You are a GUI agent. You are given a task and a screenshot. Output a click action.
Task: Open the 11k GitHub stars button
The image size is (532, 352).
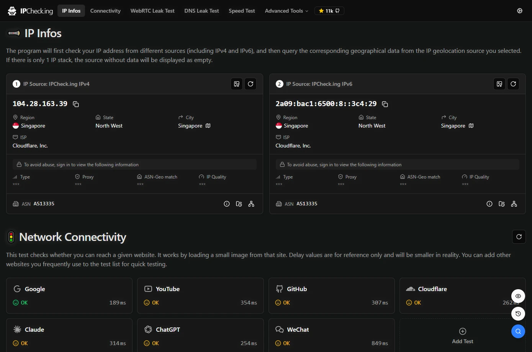[x=329, y=11]
